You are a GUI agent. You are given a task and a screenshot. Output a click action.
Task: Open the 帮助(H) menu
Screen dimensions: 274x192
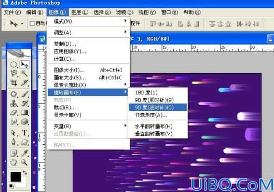pyautogui.click(x=192, y=12)
